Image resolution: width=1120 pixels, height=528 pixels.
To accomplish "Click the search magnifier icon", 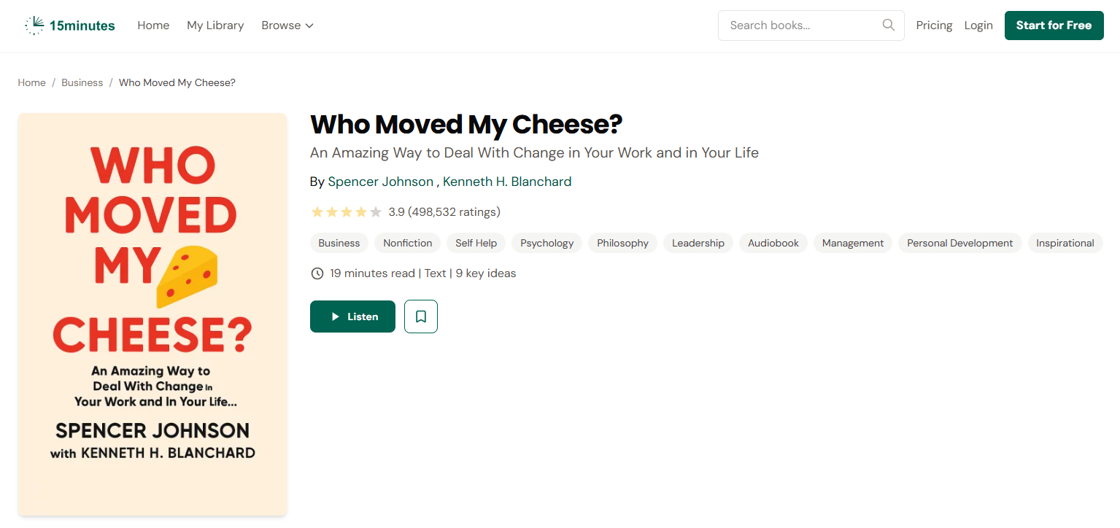I will [x=888, y=25].
